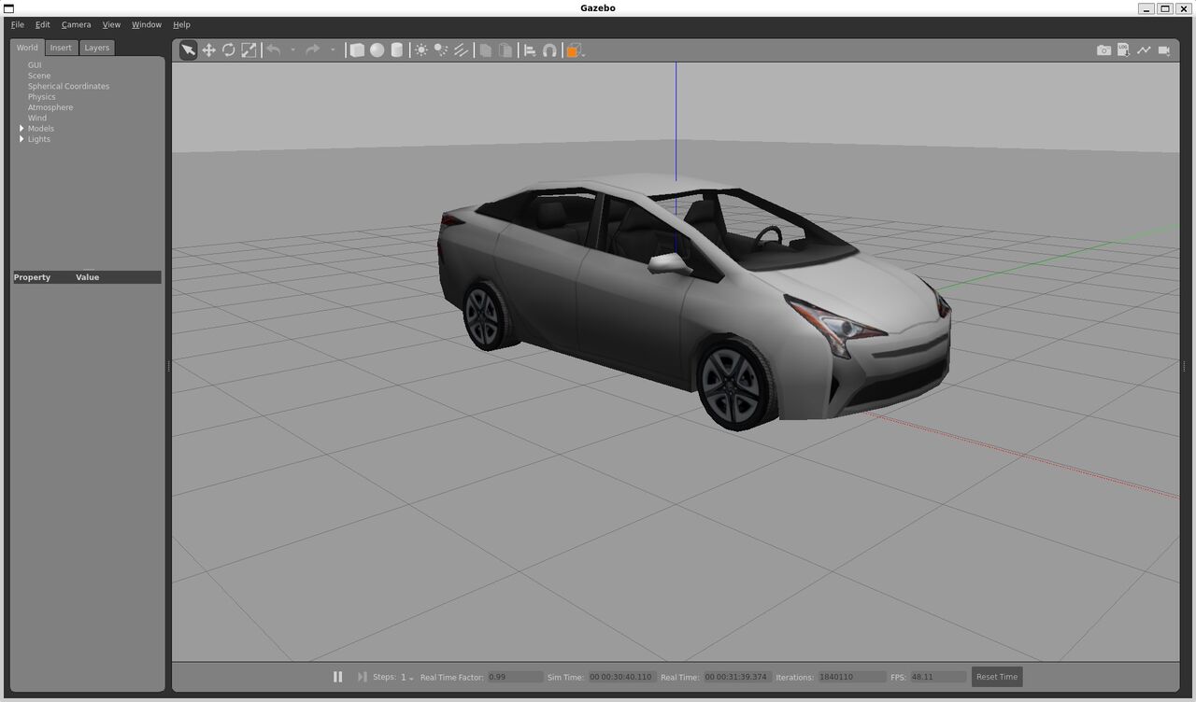Open the File menu
The height and width of the screenshot is (702, 1196).
(x=18, y=24)
